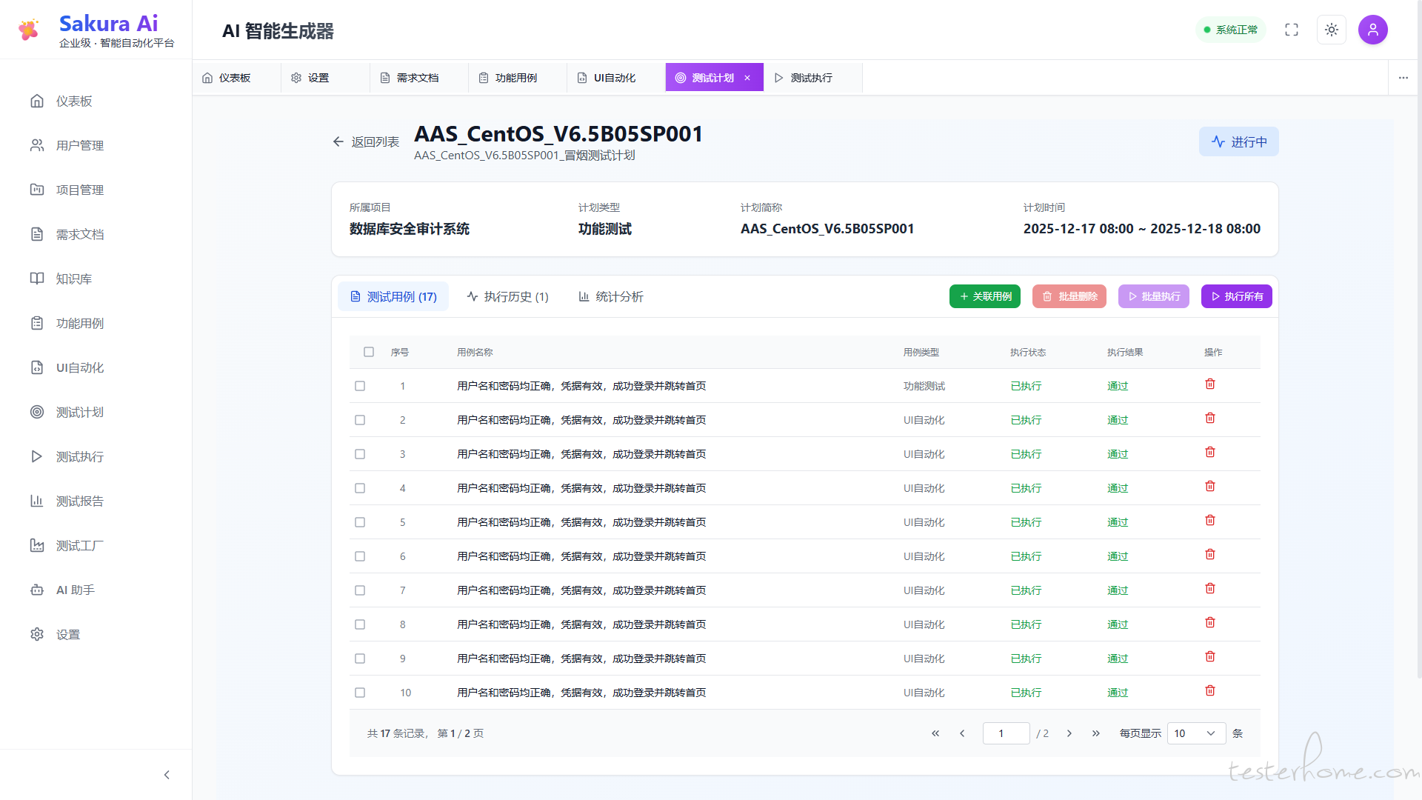
Task: Collapse the sidebar with chevron arrow
Action: pos(167,775)
